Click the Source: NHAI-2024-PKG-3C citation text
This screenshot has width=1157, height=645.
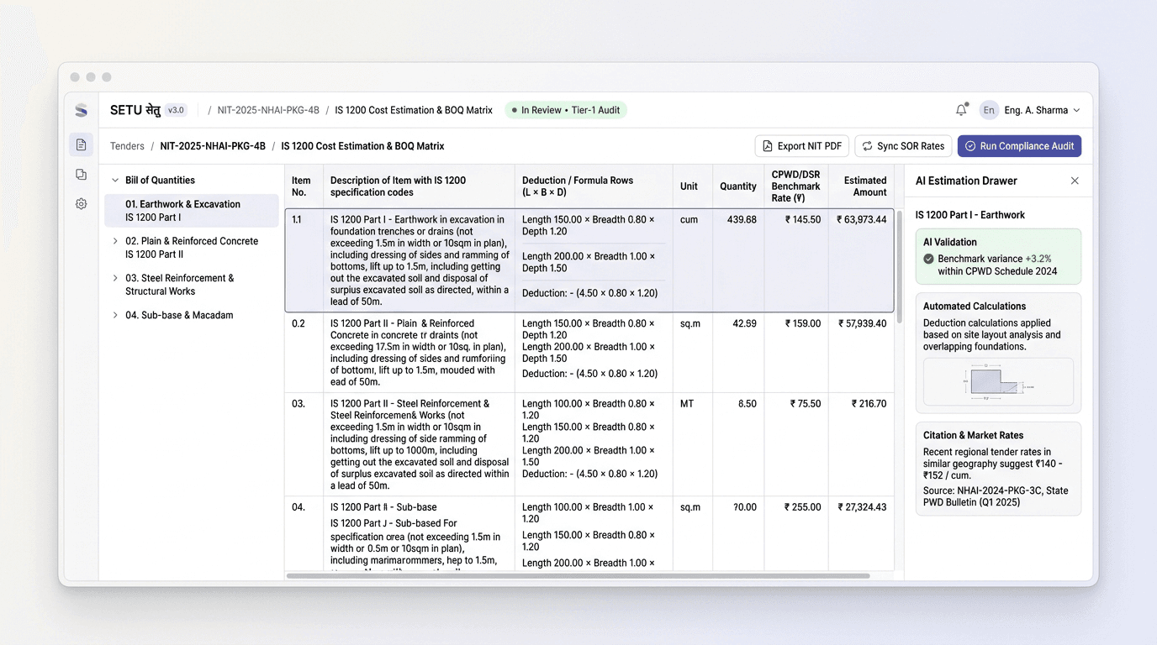996,496
